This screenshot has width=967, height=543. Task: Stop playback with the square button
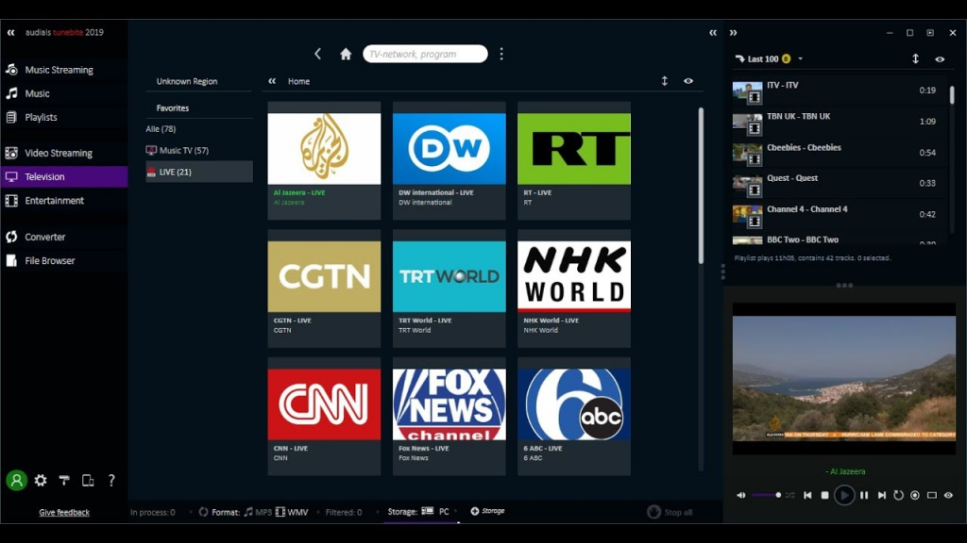(x=824, y=495)
